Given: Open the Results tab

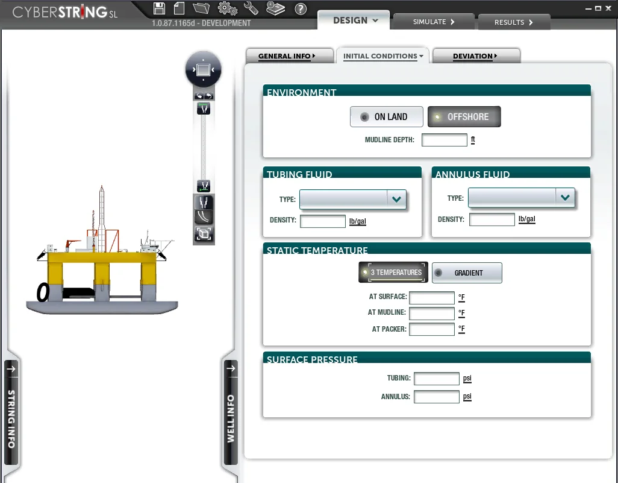Looking at the screenshot, I should 514,22.
